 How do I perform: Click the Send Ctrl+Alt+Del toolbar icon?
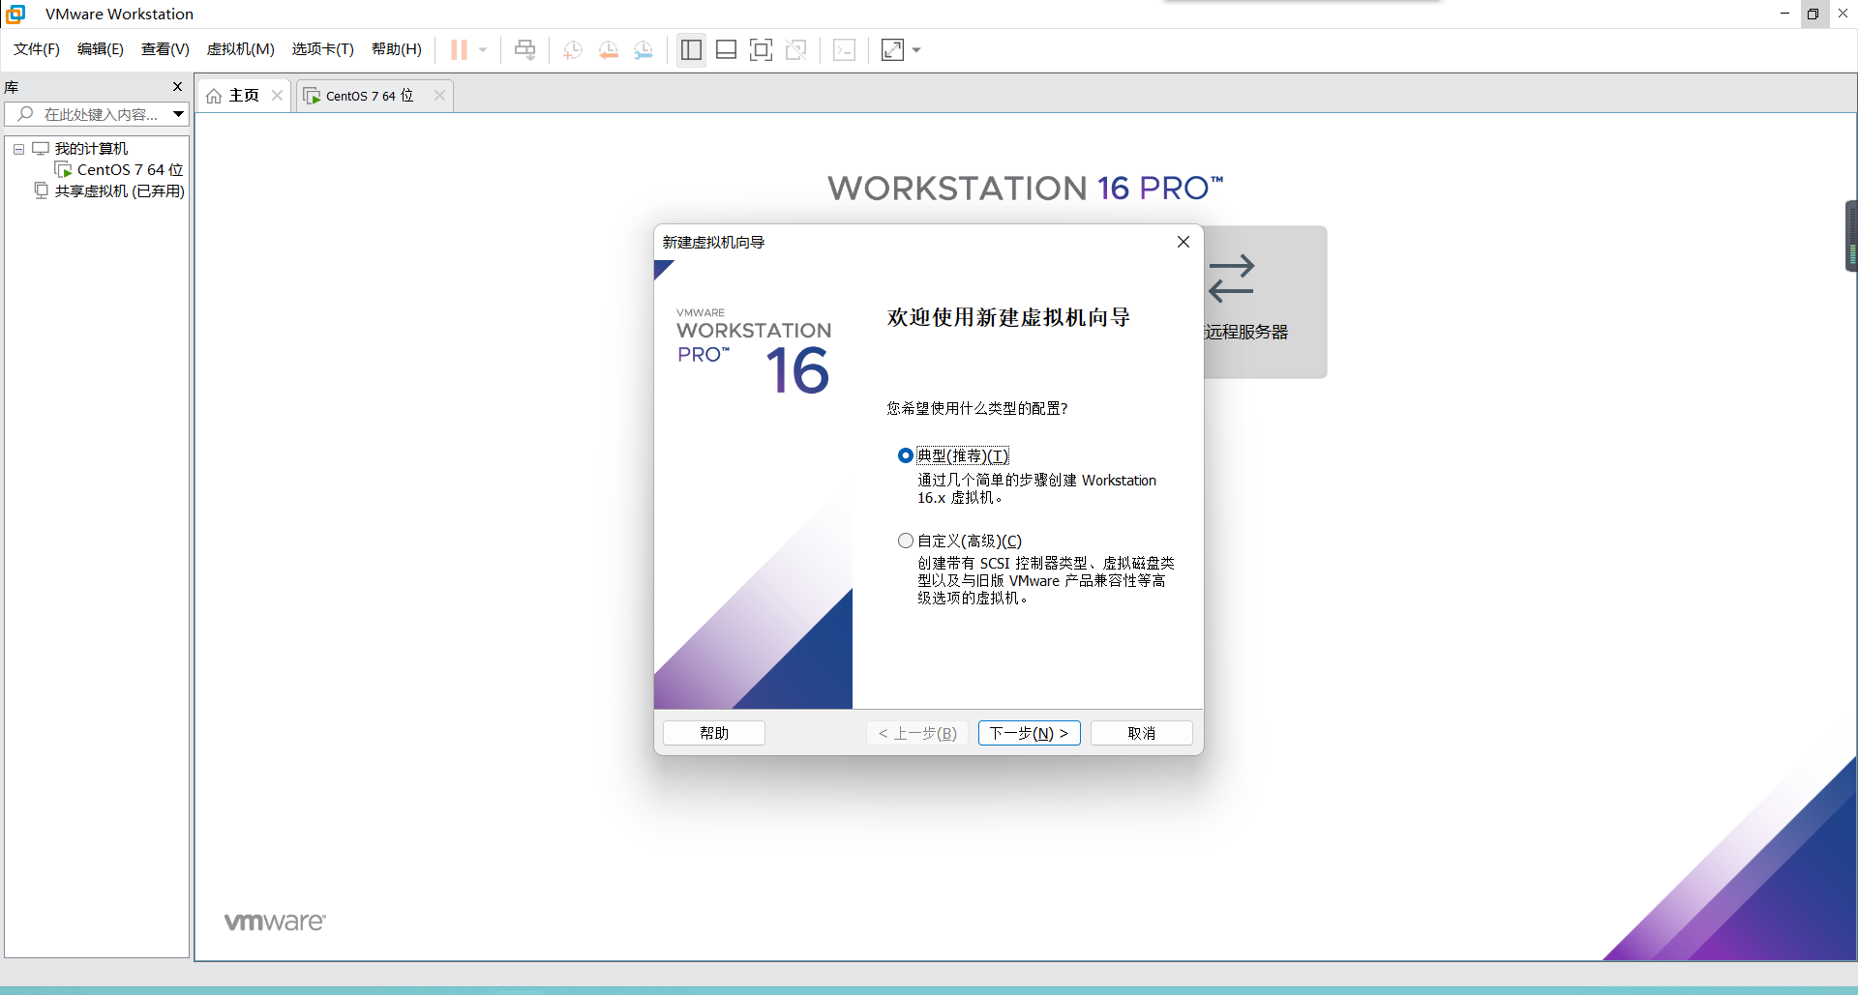tap(524, 50)
